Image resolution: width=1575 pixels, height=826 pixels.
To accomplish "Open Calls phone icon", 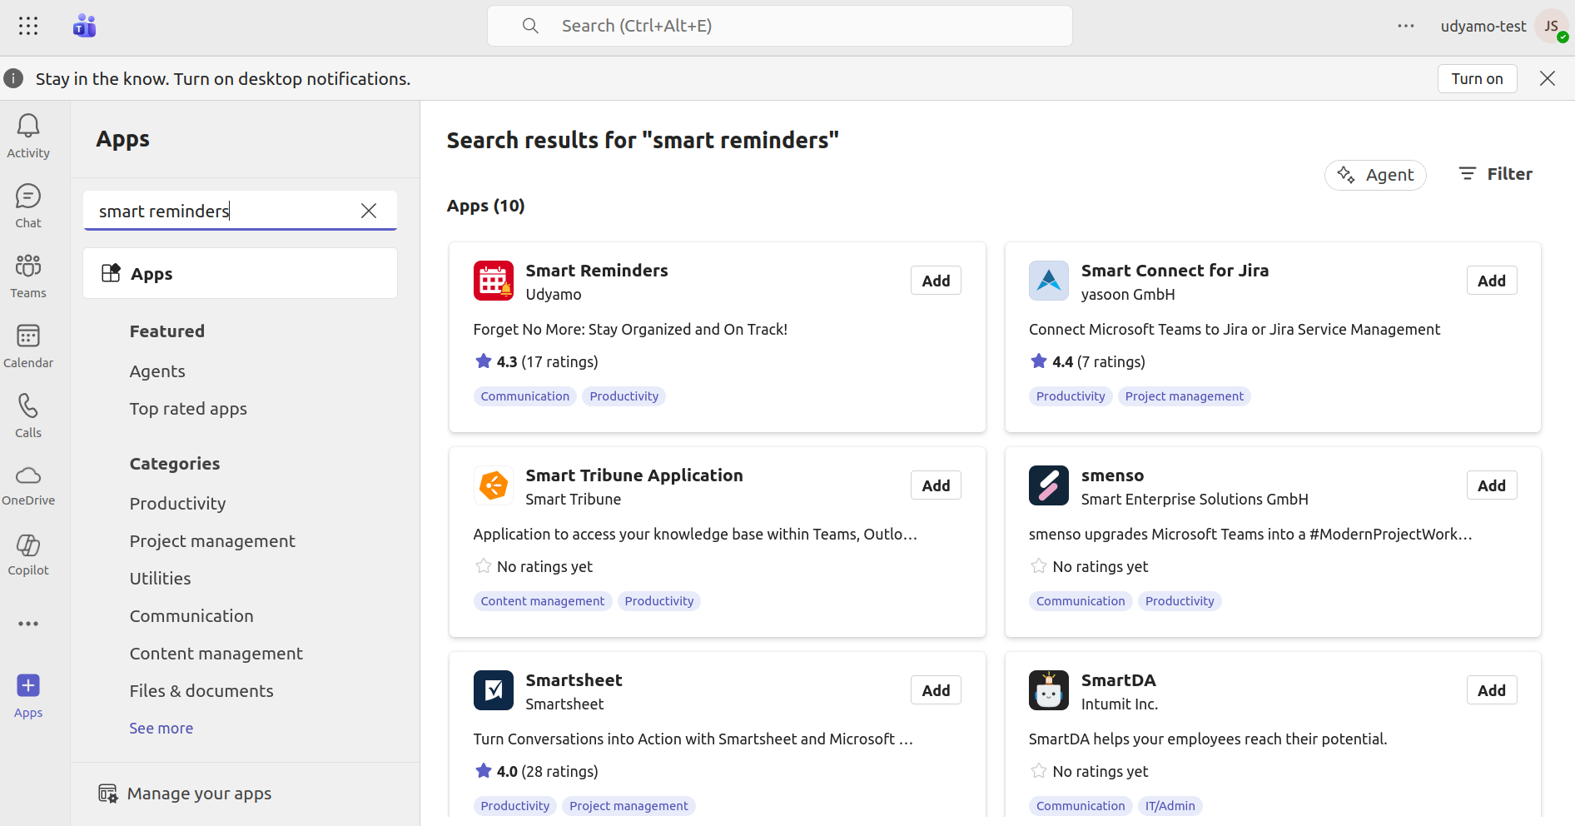I will (x=28, y=415).
